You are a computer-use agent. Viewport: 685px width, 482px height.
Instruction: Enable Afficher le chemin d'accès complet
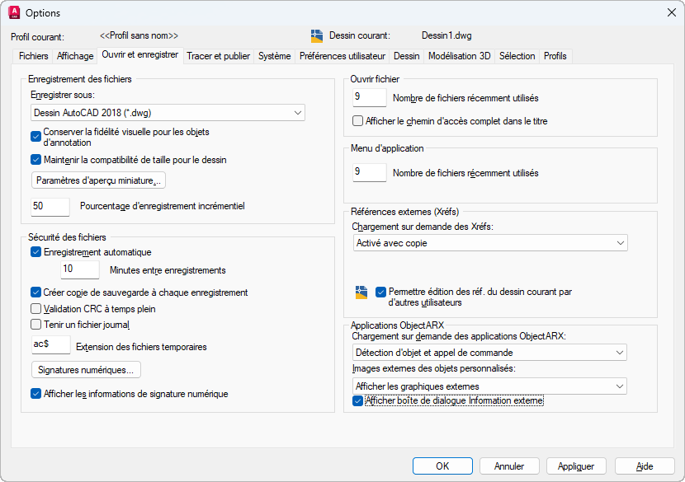pos(358,121)
